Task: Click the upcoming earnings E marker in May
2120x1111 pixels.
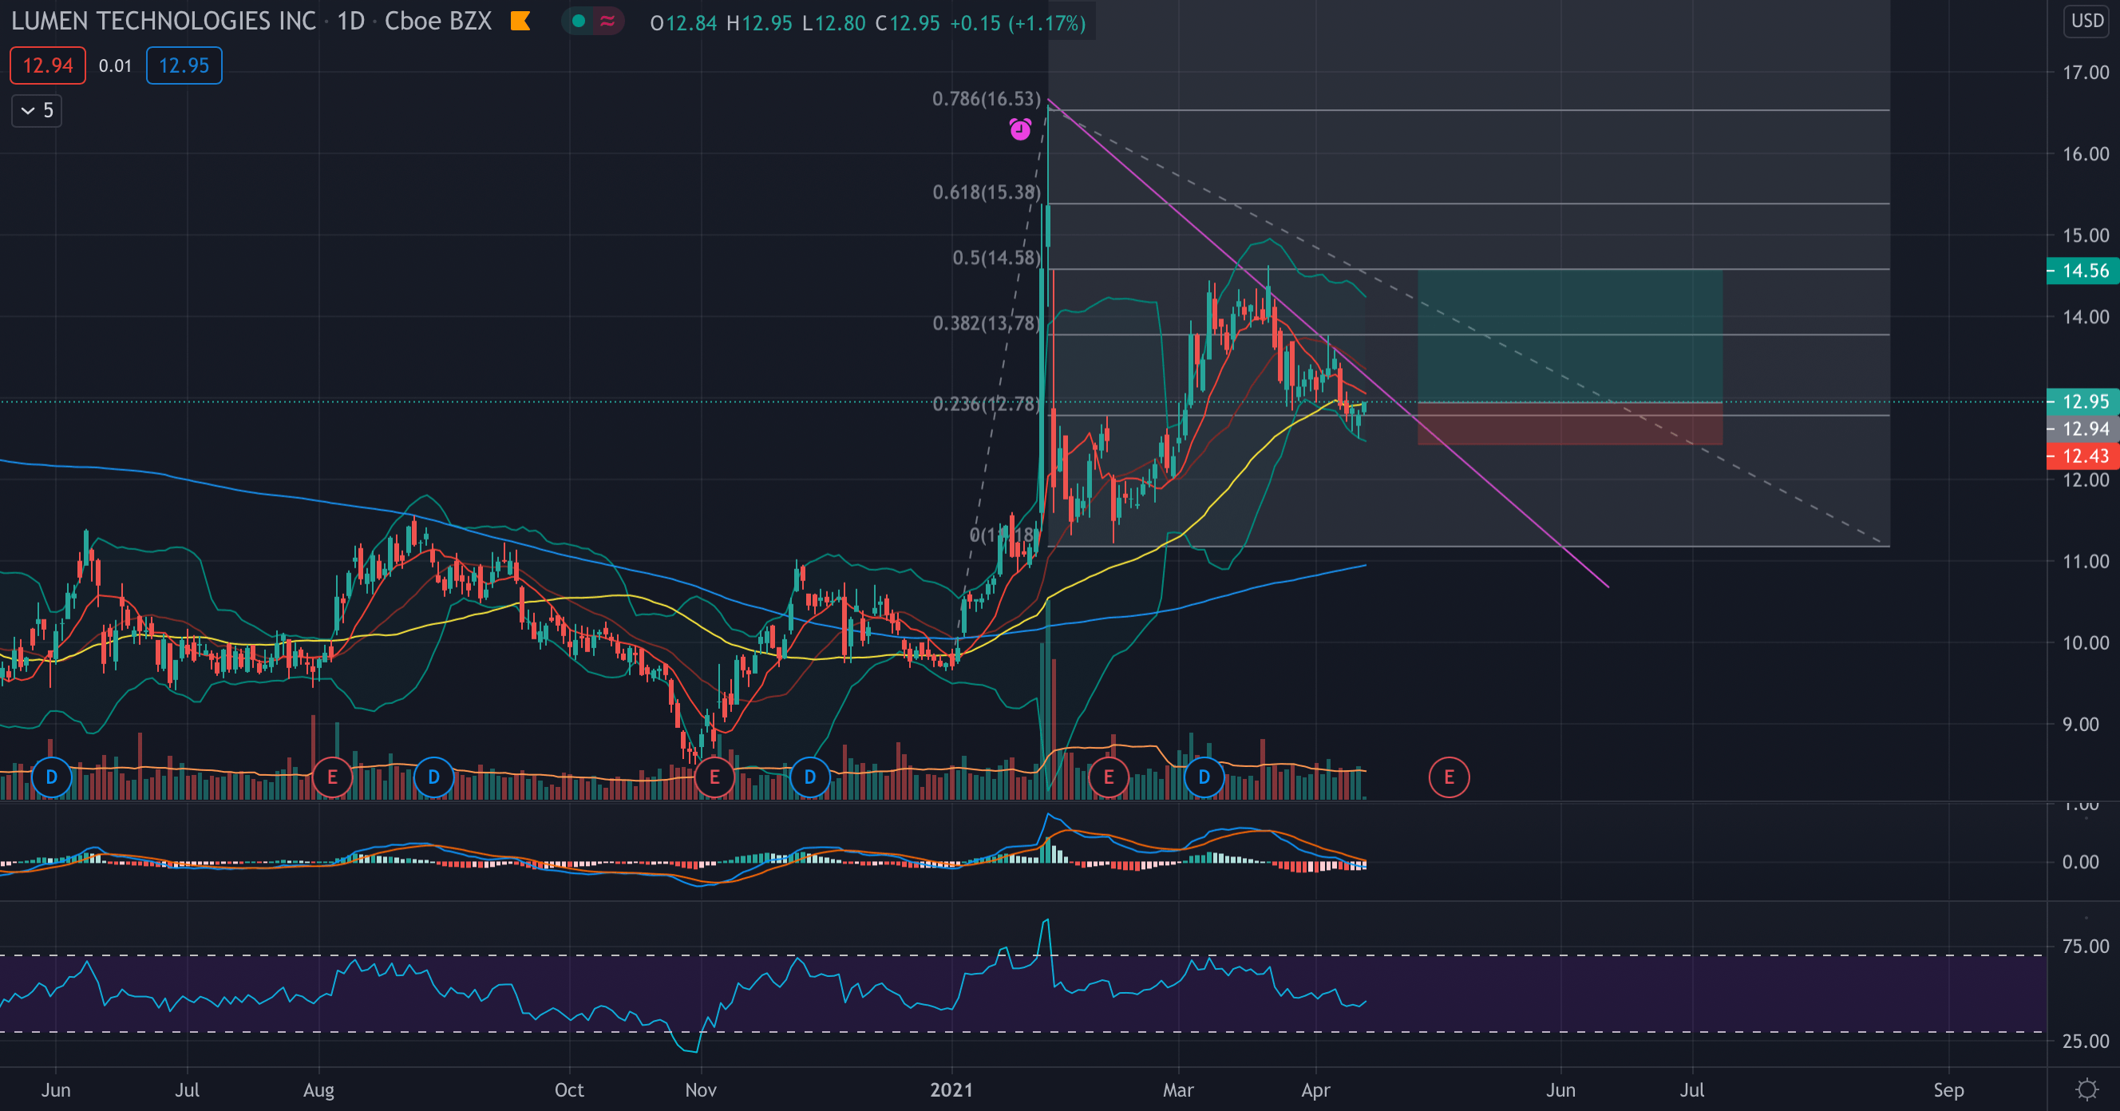Action: [1450, 777]
